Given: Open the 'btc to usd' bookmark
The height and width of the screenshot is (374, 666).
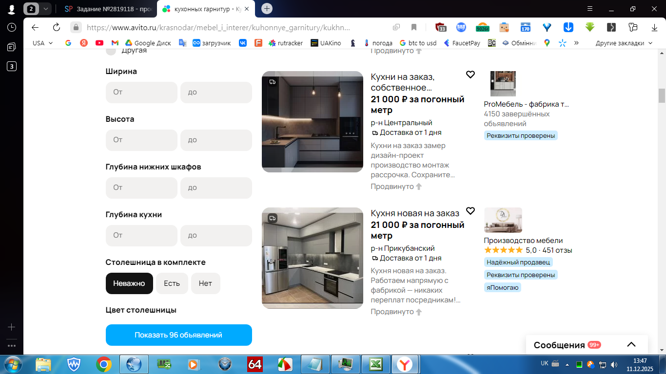Looking at the screenshot, I should 418,43.
